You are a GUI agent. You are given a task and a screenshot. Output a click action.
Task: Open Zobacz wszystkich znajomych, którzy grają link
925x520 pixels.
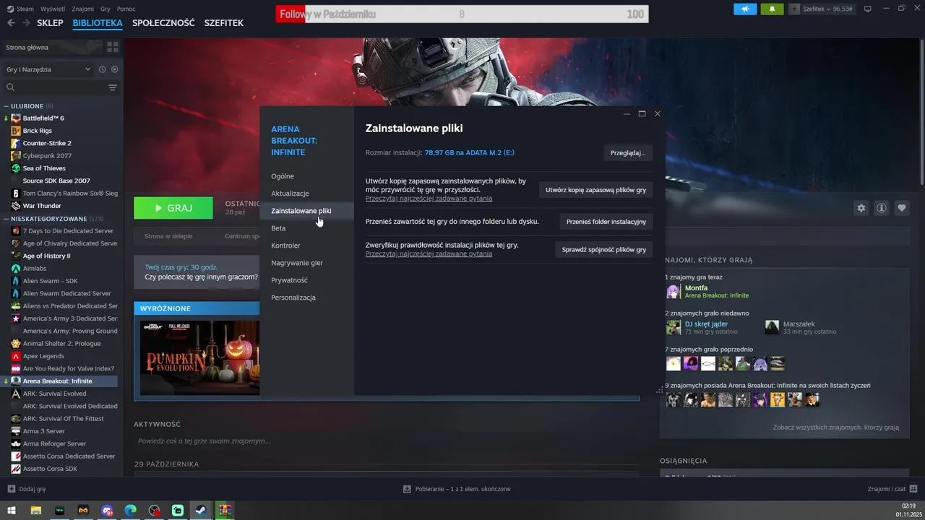[836, 428]
